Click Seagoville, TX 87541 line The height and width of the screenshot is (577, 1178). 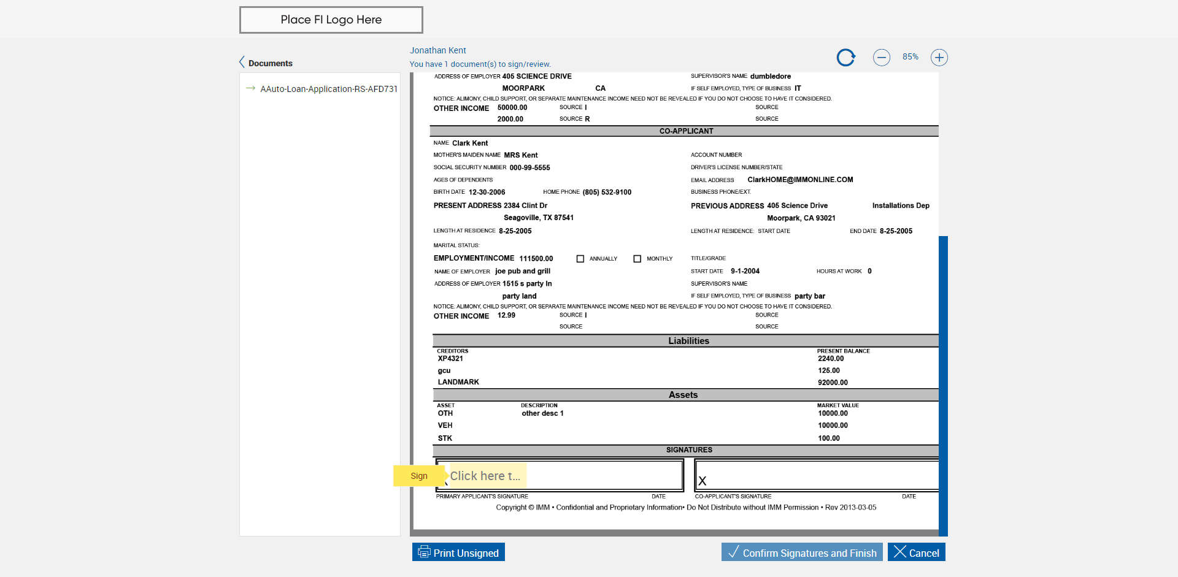coord(539,218)
